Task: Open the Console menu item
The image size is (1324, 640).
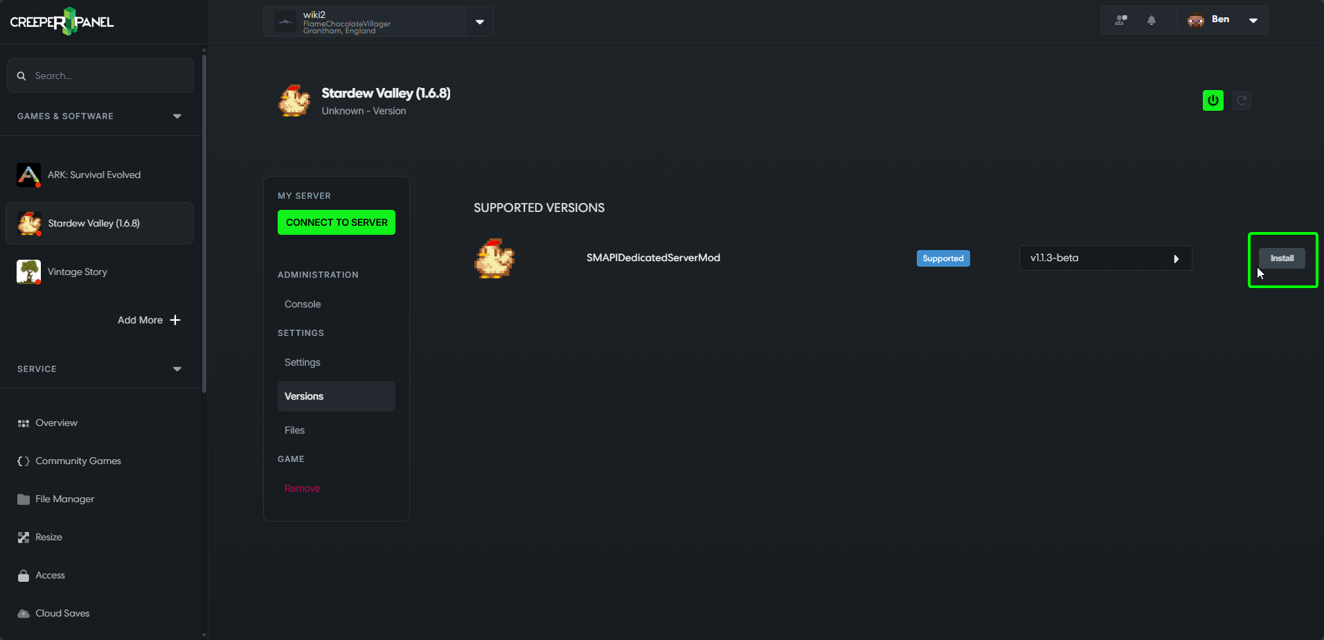Action: pyautogui.click(x=303, y=304)
